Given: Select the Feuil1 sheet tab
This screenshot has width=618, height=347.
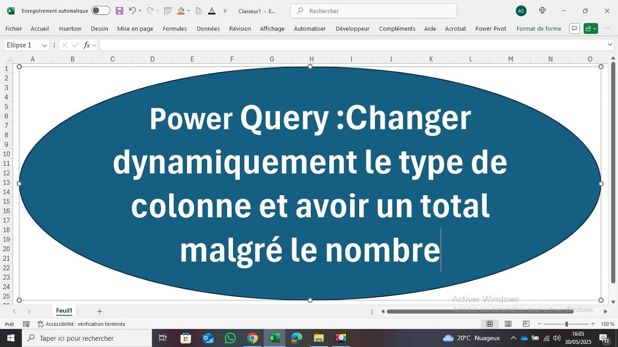Looking at the screenshot, I should [64, 311].
